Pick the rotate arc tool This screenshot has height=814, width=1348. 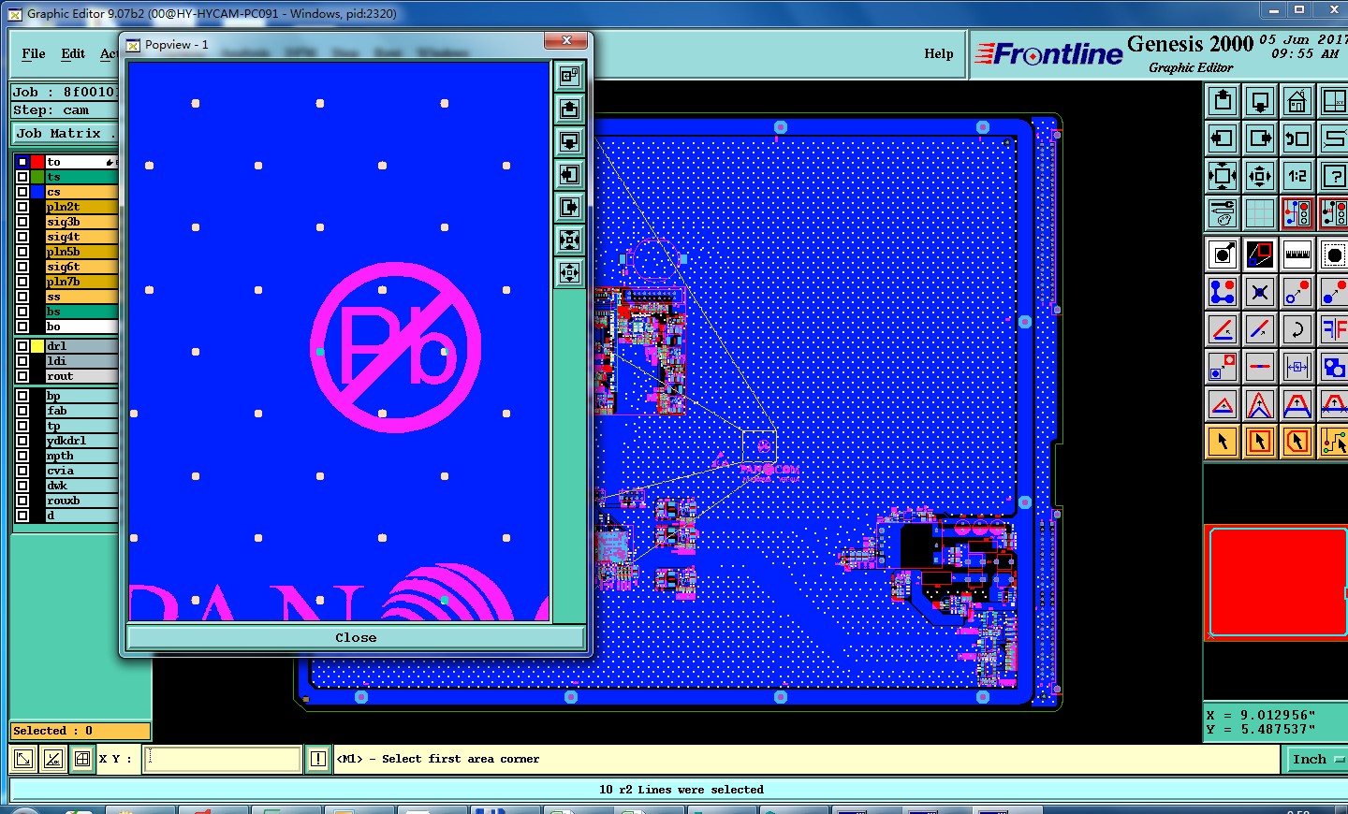tap(1297, 329)
